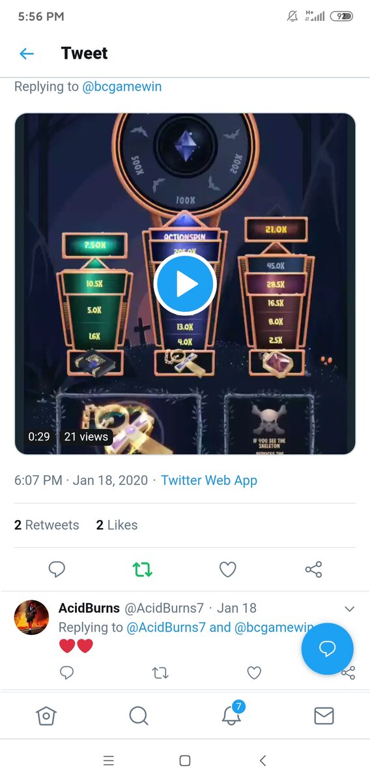Play the embedded video
This screenshot has height=783, width=370.
click(x=185, y=284)
